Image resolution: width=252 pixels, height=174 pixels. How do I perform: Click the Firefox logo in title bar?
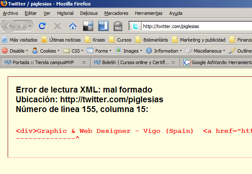(3, 3)
